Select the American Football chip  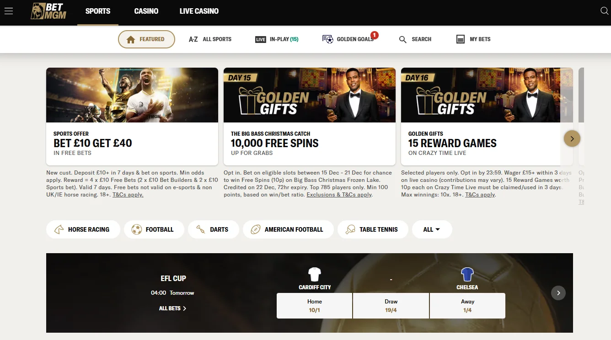point(288,229)
